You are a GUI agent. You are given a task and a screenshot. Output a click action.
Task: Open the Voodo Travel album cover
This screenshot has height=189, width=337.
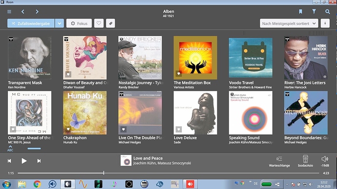251,58
